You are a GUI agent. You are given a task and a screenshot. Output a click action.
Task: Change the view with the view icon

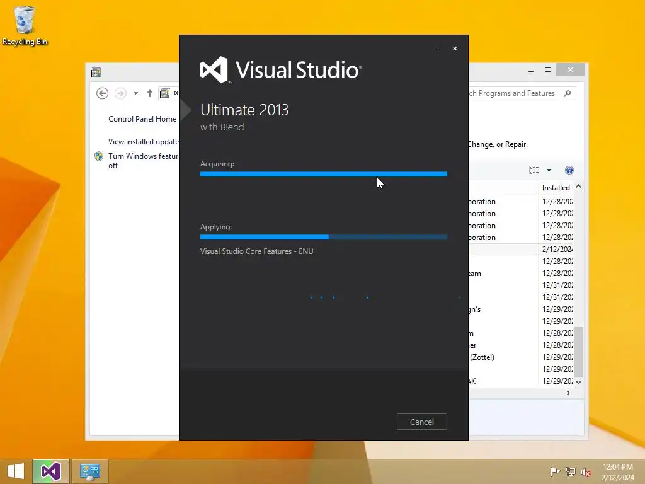[x=534, y=170]
